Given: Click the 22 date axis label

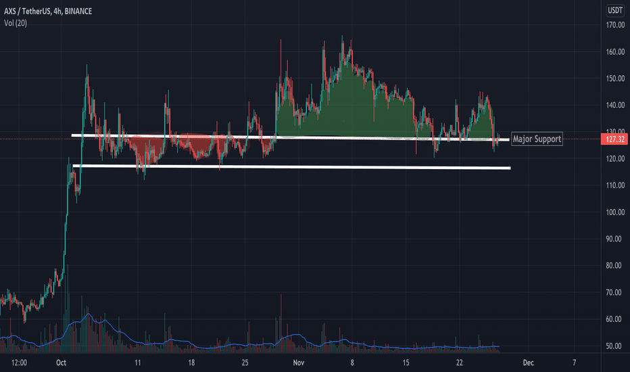Looking at the screenshot, I should pos(459,363).
